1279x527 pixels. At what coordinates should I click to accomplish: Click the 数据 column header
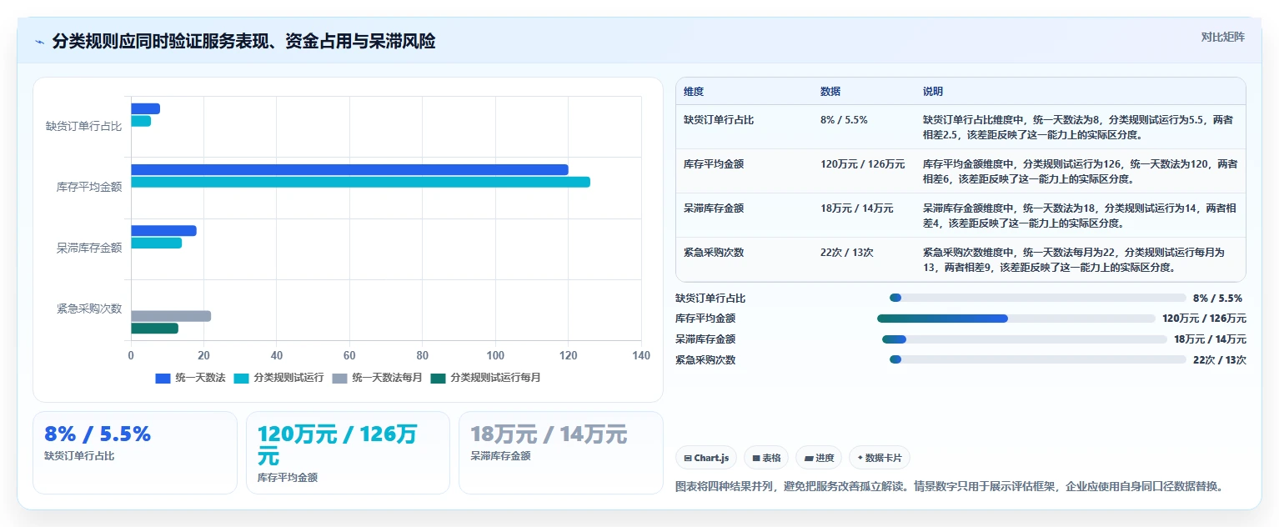point(830,92)
